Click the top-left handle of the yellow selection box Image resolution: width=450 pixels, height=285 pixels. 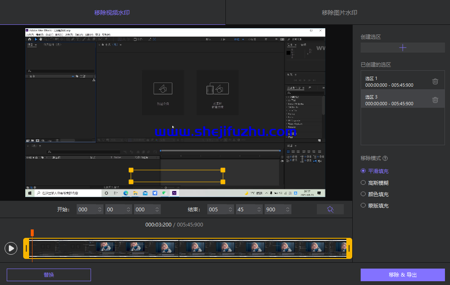(131, 170)
